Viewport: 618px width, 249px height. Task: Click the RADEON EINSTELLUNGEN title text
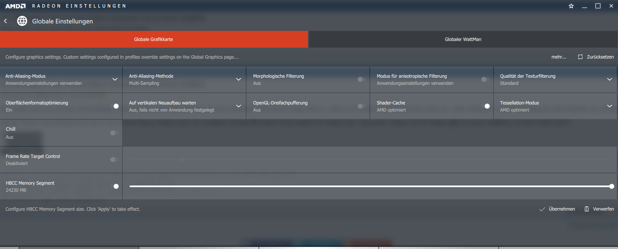point(79,6)
